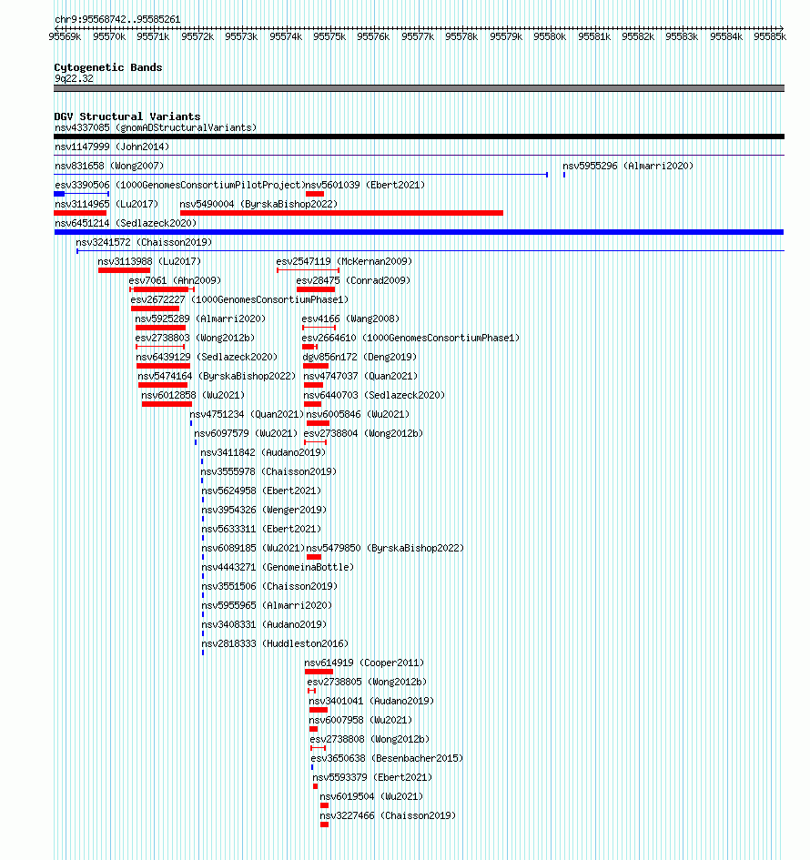810x860 pixels.
Task: Open dgv856n172 (Deng2019) variant
Action: click(359, 358)
